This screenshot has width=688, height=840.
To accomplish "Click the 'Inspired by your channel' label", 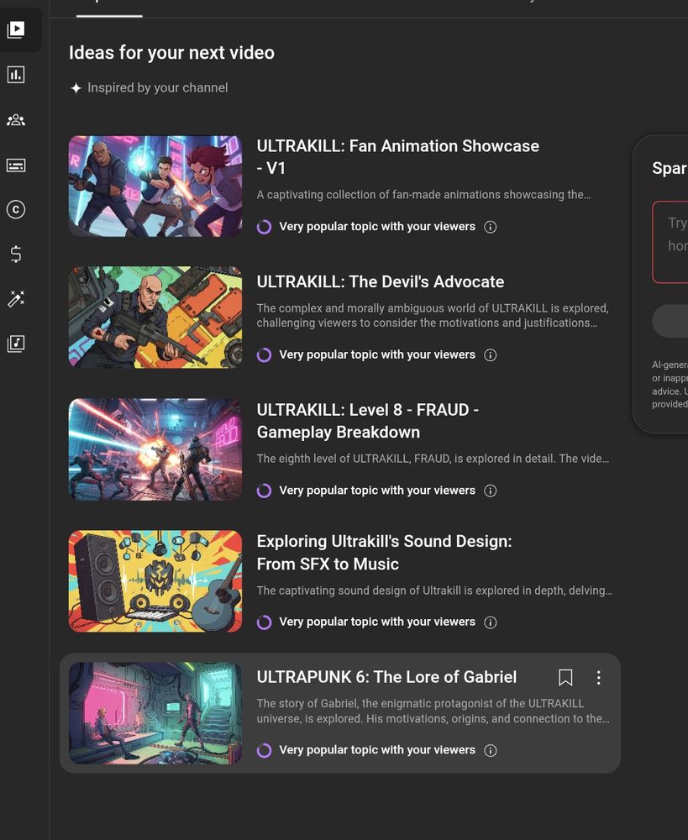I will click(158, 88).
